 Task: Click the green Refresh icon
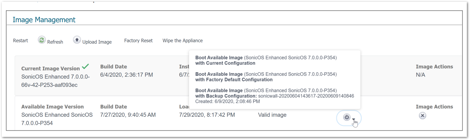(x=42, y=40)
